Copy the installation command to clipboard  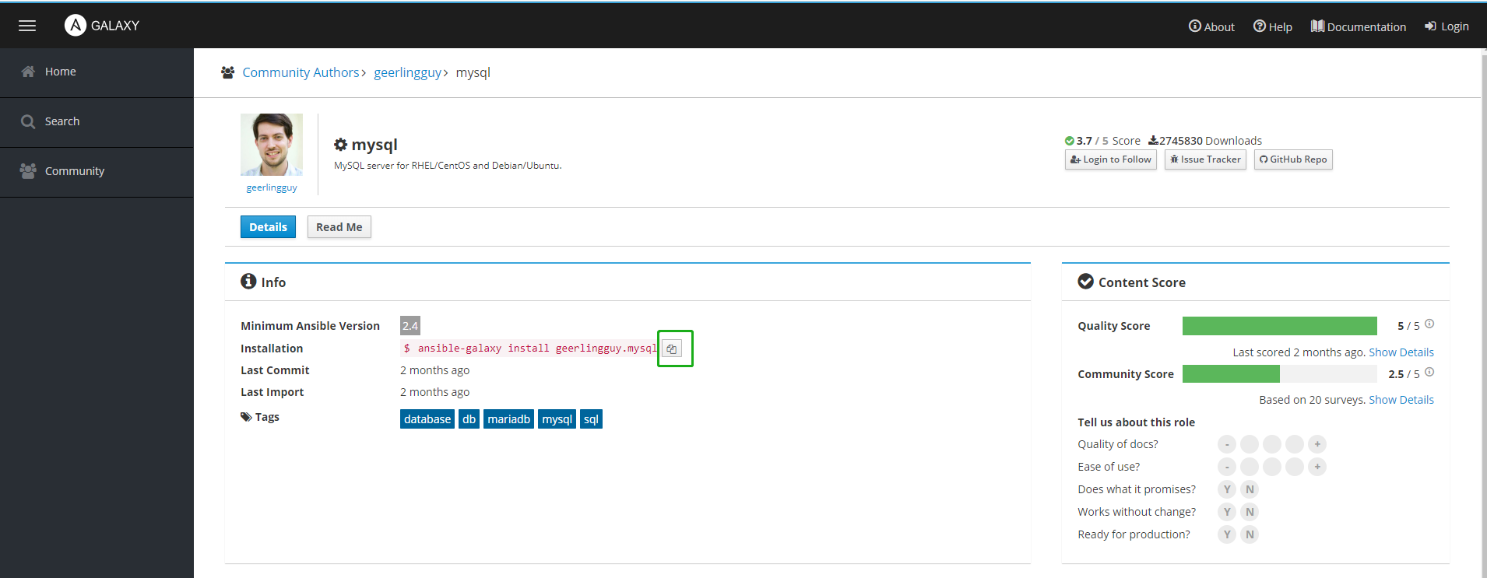coord(672,349)
